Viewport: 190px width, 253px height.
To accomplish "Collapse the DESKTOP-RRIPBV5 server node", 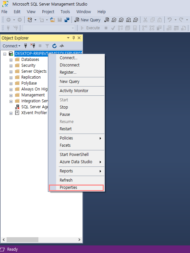I will [5, 54].
